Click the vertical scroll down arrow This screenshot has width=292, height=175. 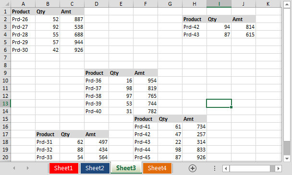[287, 159]
